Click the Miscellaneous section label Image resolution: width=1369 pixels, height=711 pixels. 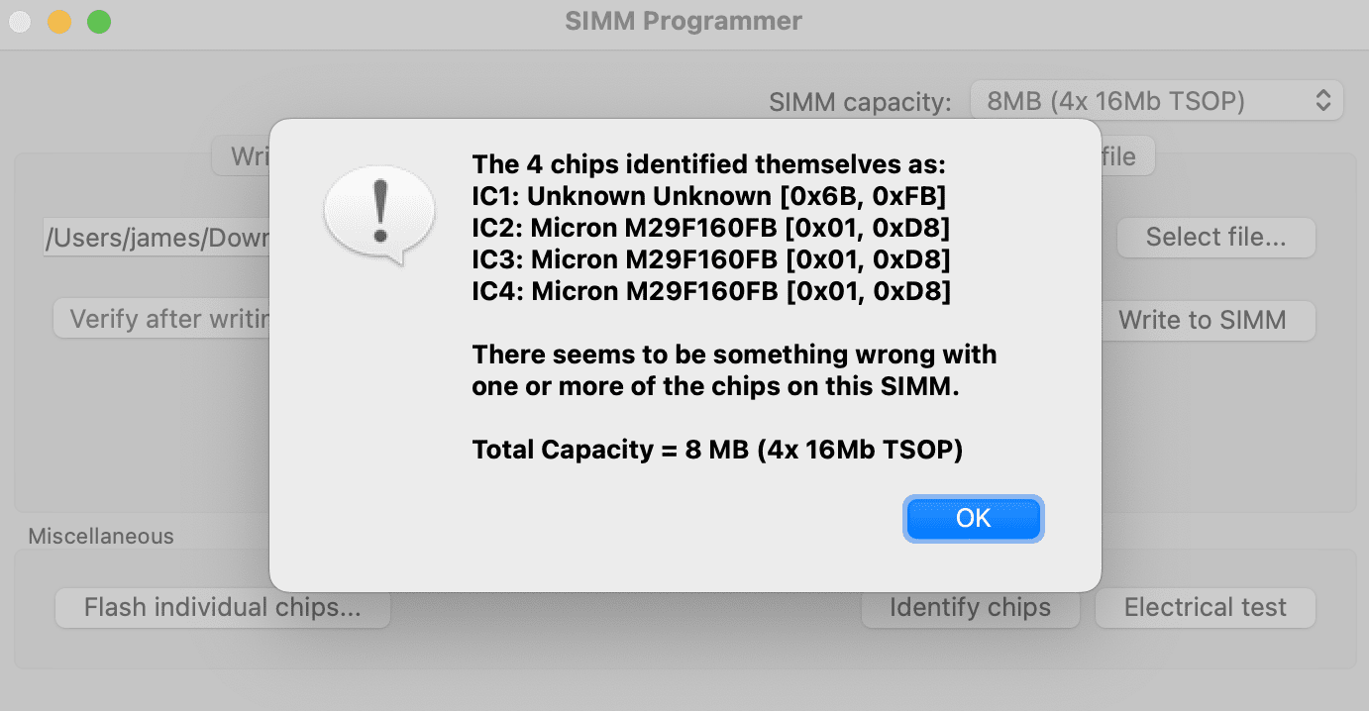click(x=101, y=537)
